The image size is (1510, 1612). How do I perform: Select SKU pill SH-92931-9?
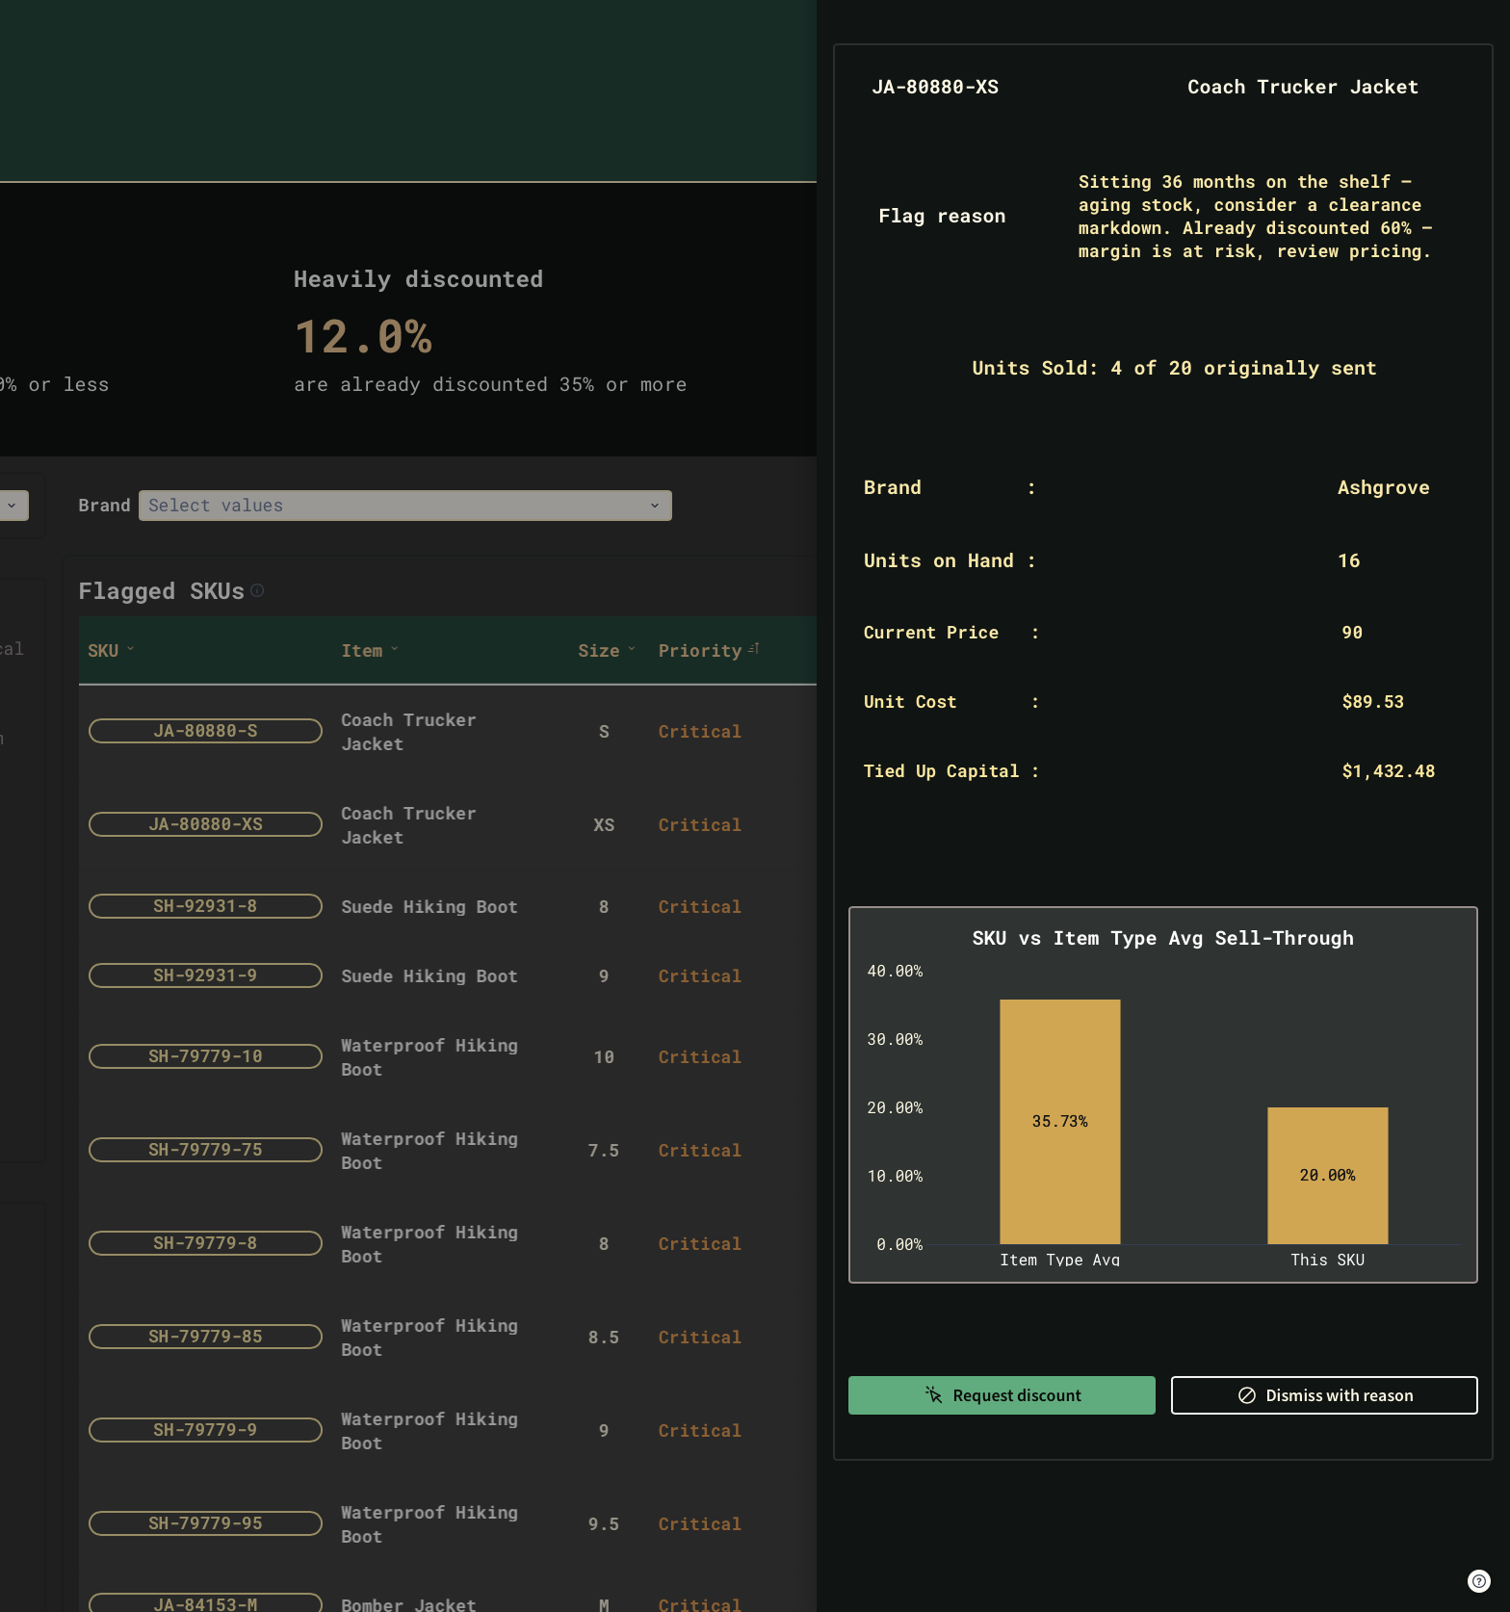point(205,975)
